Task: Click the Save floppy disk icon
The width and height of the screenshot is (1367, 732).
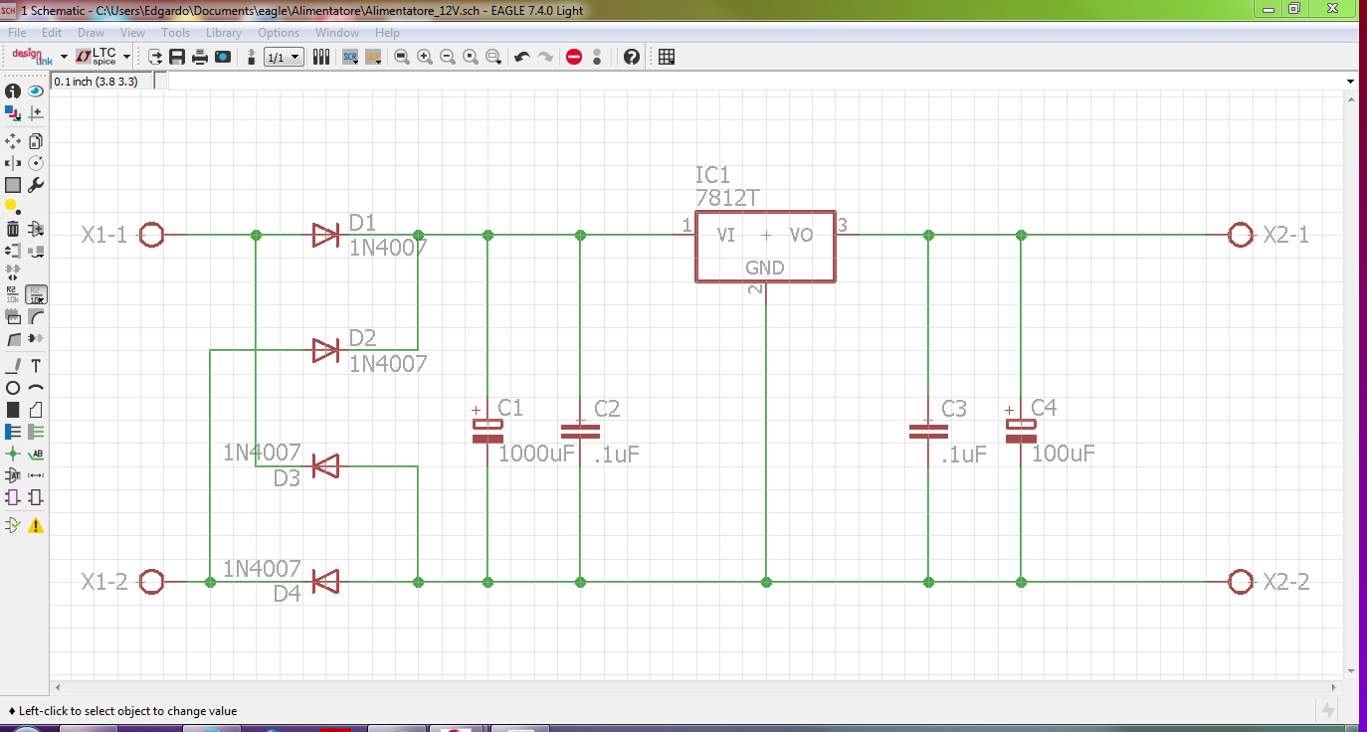Action: coord(177,57)
